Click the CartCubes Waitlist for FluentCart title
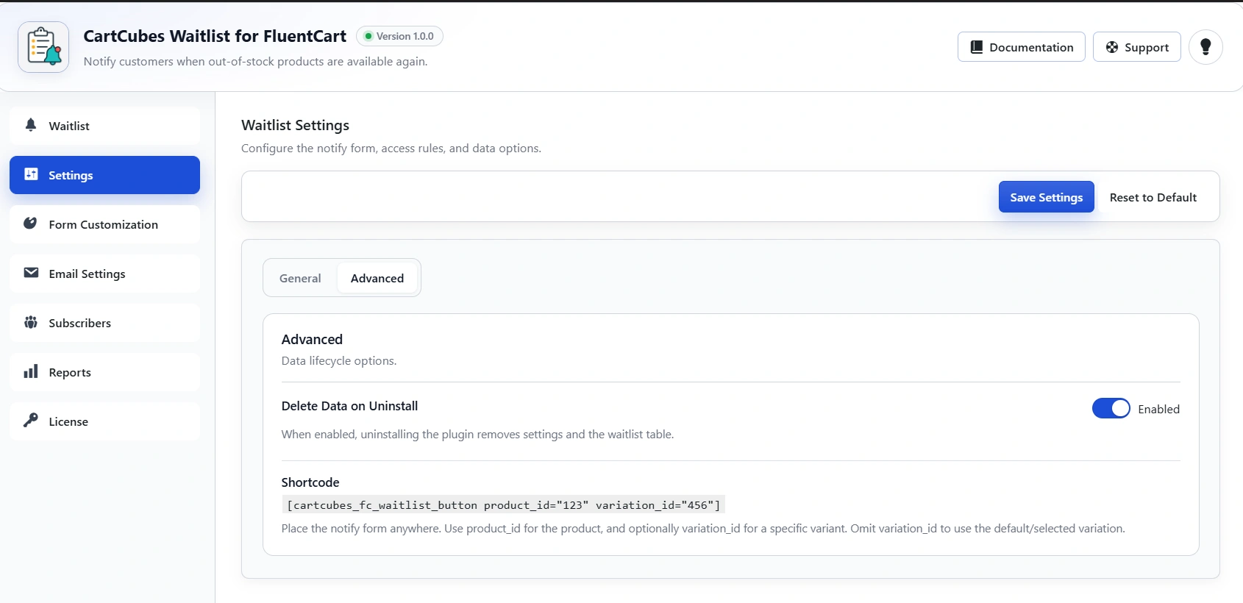 point(215,36)
